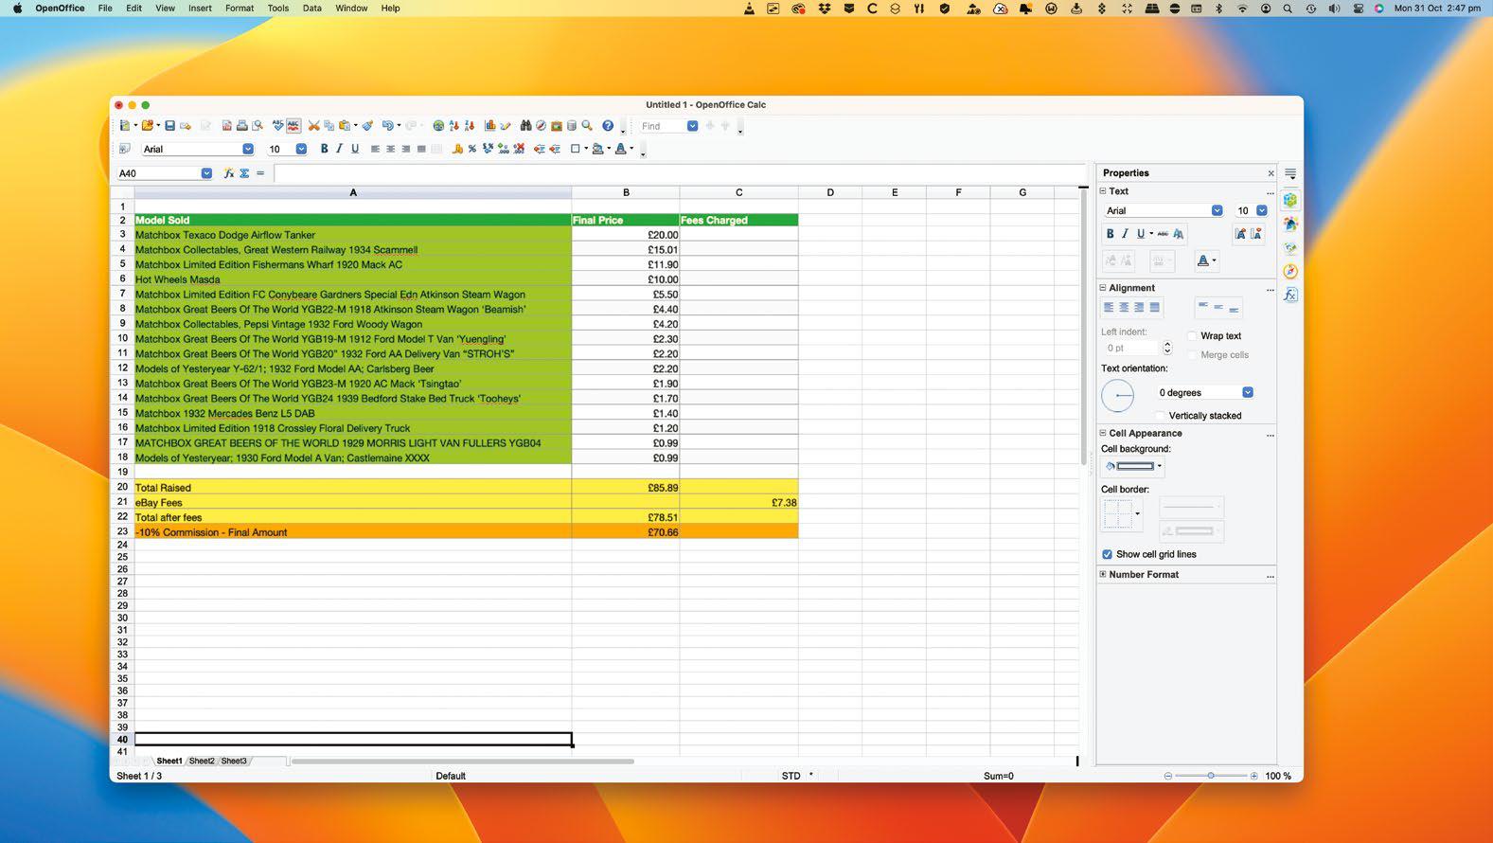Toggle AutoSpellcheck icon in toolbar
Image resolution: width=1493 pixels, height=843 pixels.
pos(293,126)
